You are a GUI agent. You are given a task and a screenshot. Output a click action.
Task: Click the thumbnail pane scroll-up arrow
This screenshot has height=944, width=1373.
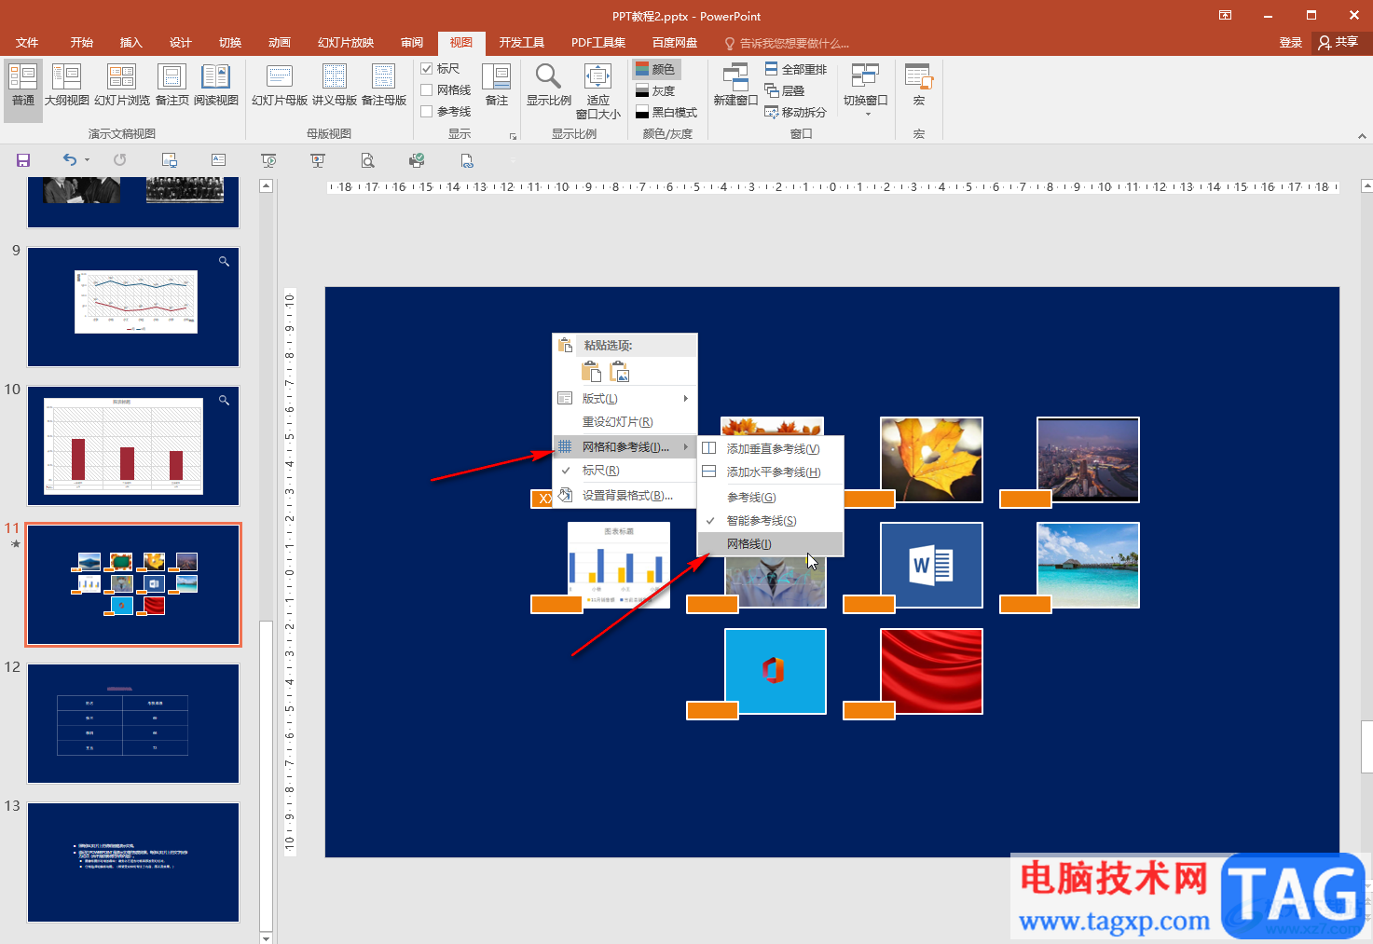point(266,186)
